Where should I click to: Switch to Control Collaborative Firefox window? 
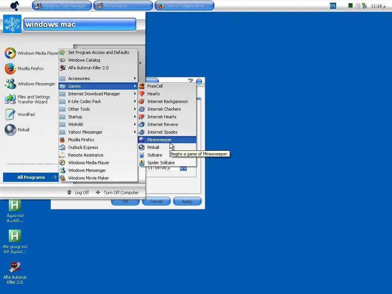point(184,5)
